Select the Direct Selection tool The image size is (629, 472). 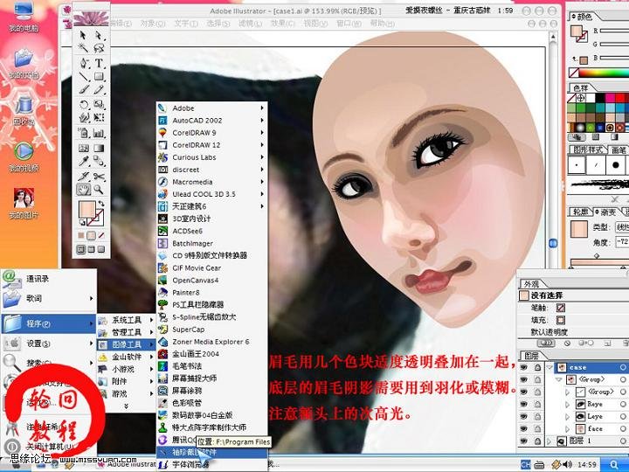point(99,35)
